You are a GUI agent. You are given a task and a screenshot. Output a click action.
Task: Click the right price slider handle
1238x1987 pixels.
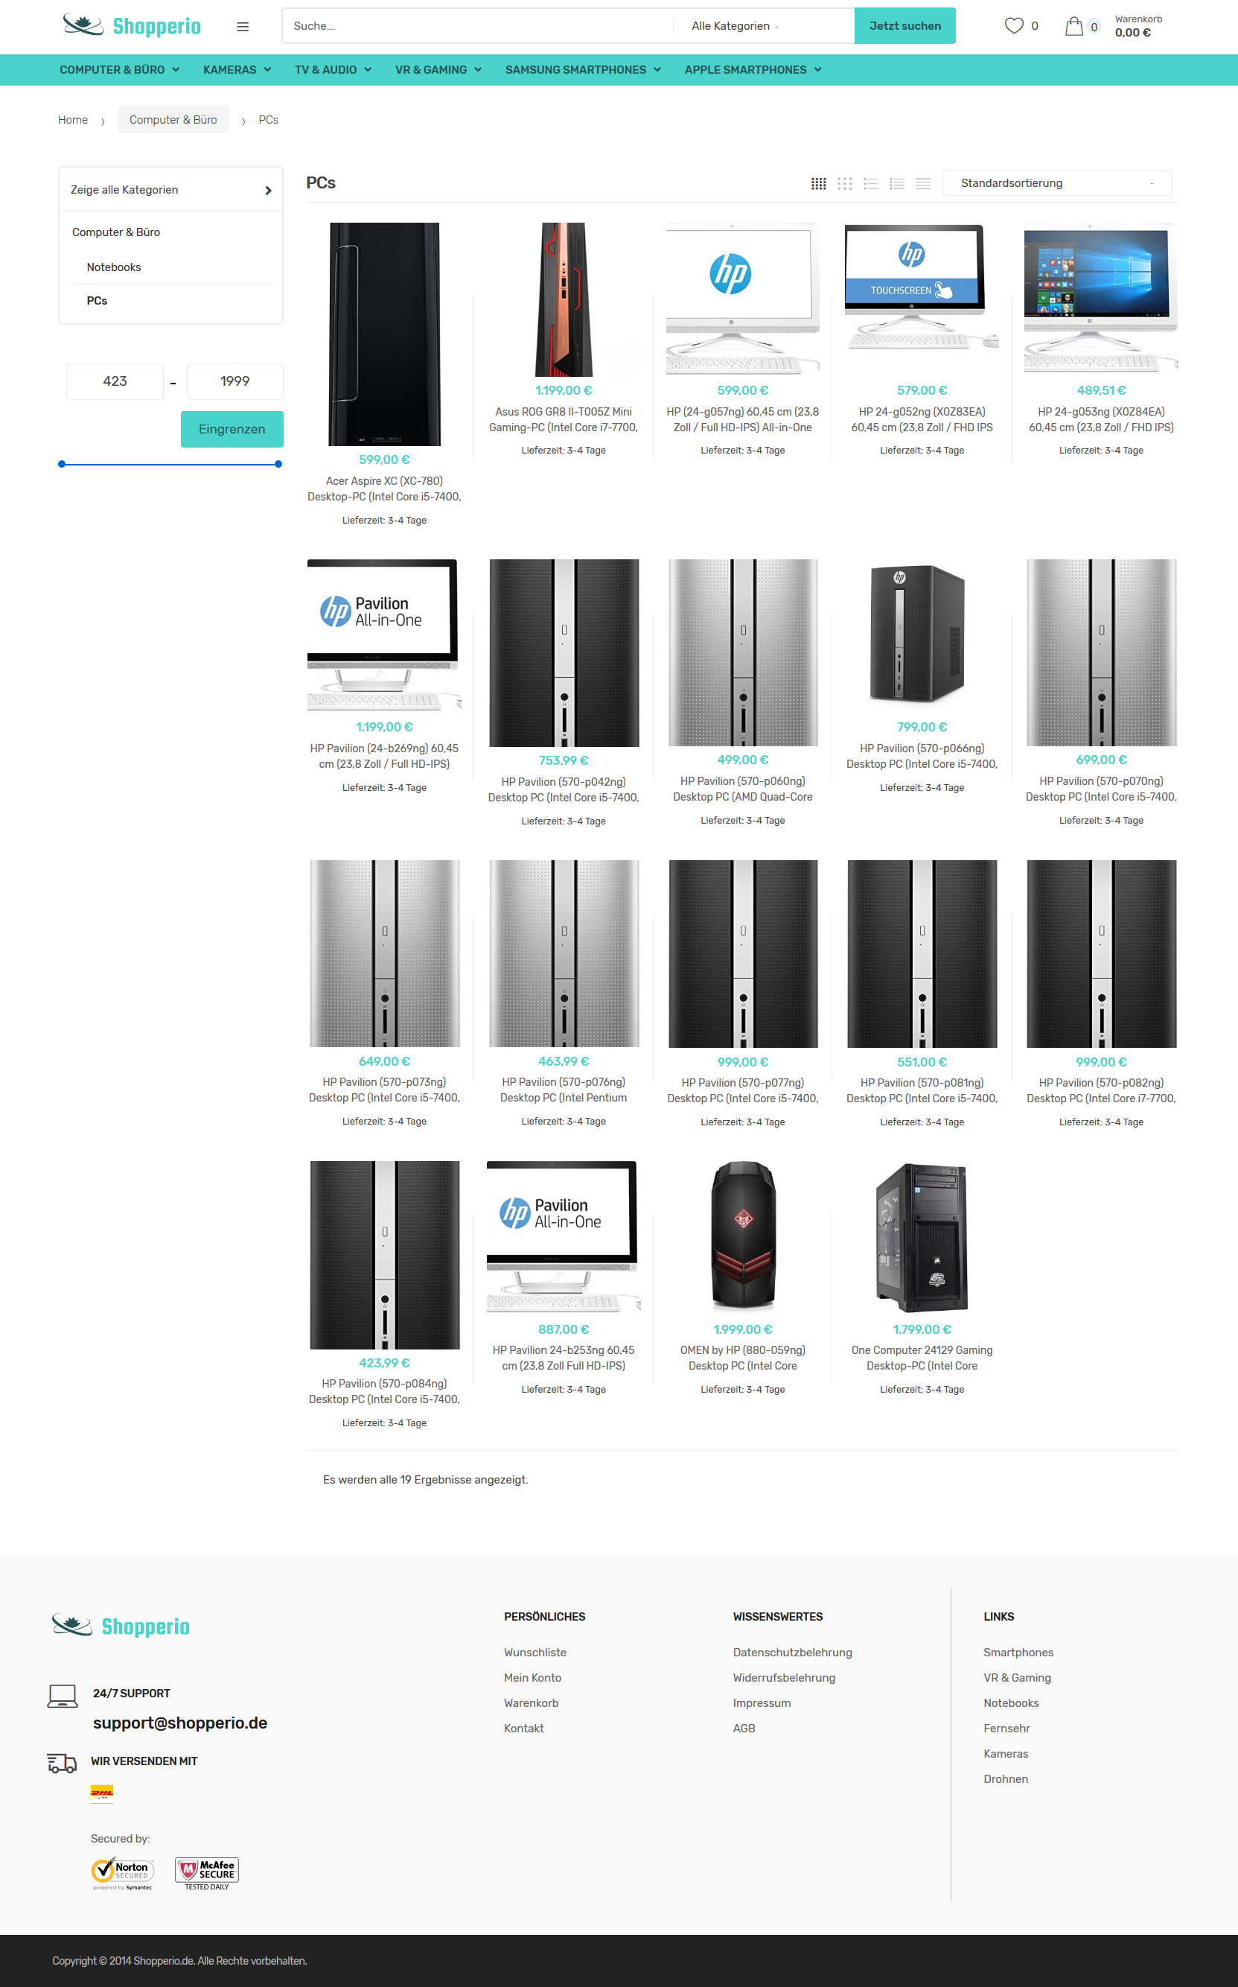pyautogui.click(x=278, y=463)
